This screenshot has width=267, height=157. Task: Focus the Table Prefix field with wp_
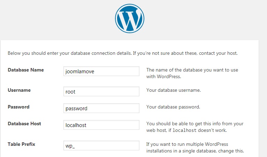pyautogui.click(x=101, y=145)
